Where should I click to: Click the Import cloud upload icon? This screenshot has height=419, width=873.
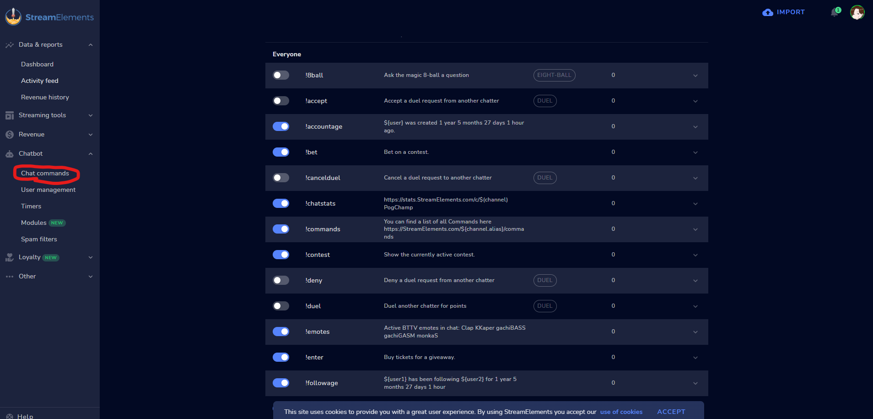[767, 12]
